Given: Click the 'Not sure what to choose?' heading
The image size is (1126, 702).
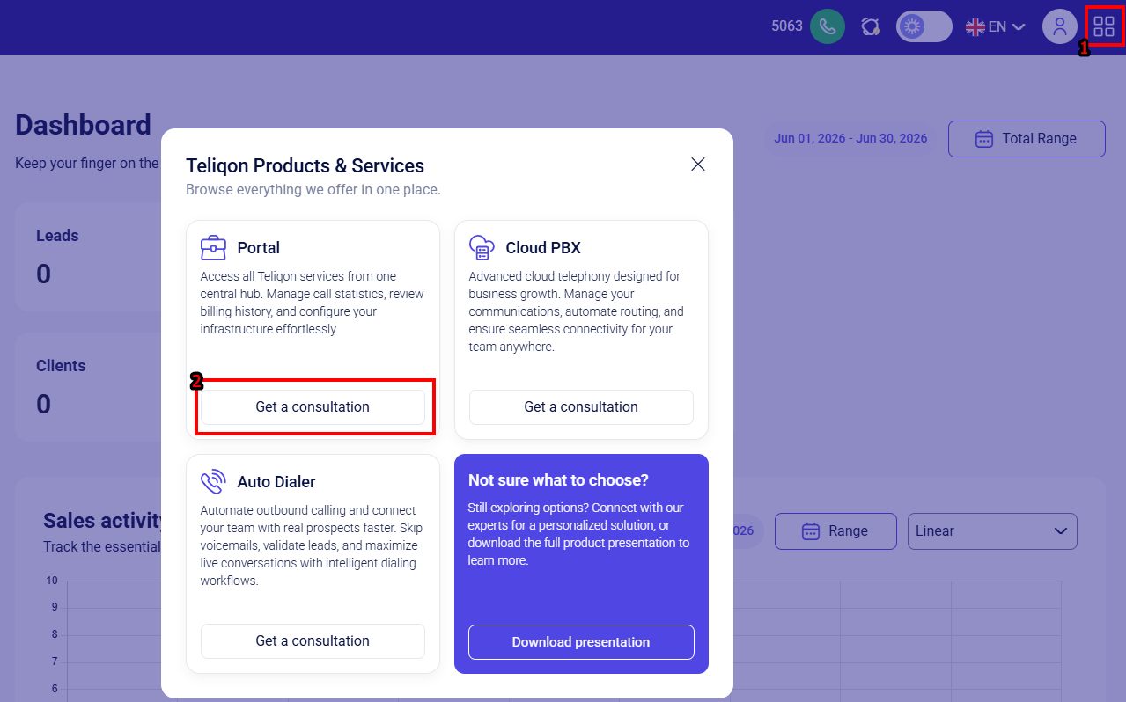Looking at the screenshot, I should tap(558, 480).
